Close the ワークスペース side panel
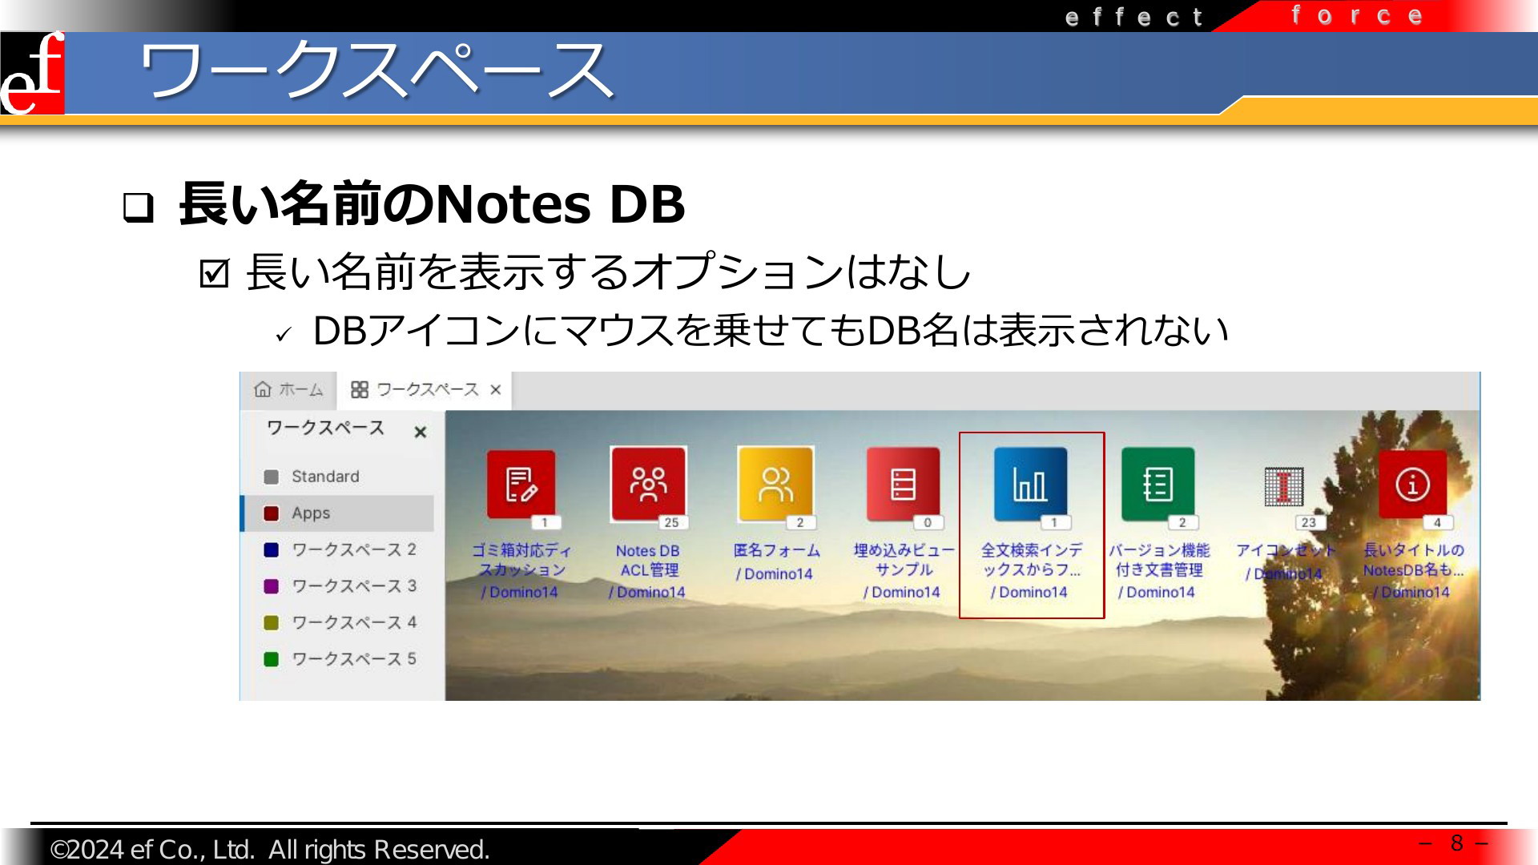 click(x=420, y=432)
